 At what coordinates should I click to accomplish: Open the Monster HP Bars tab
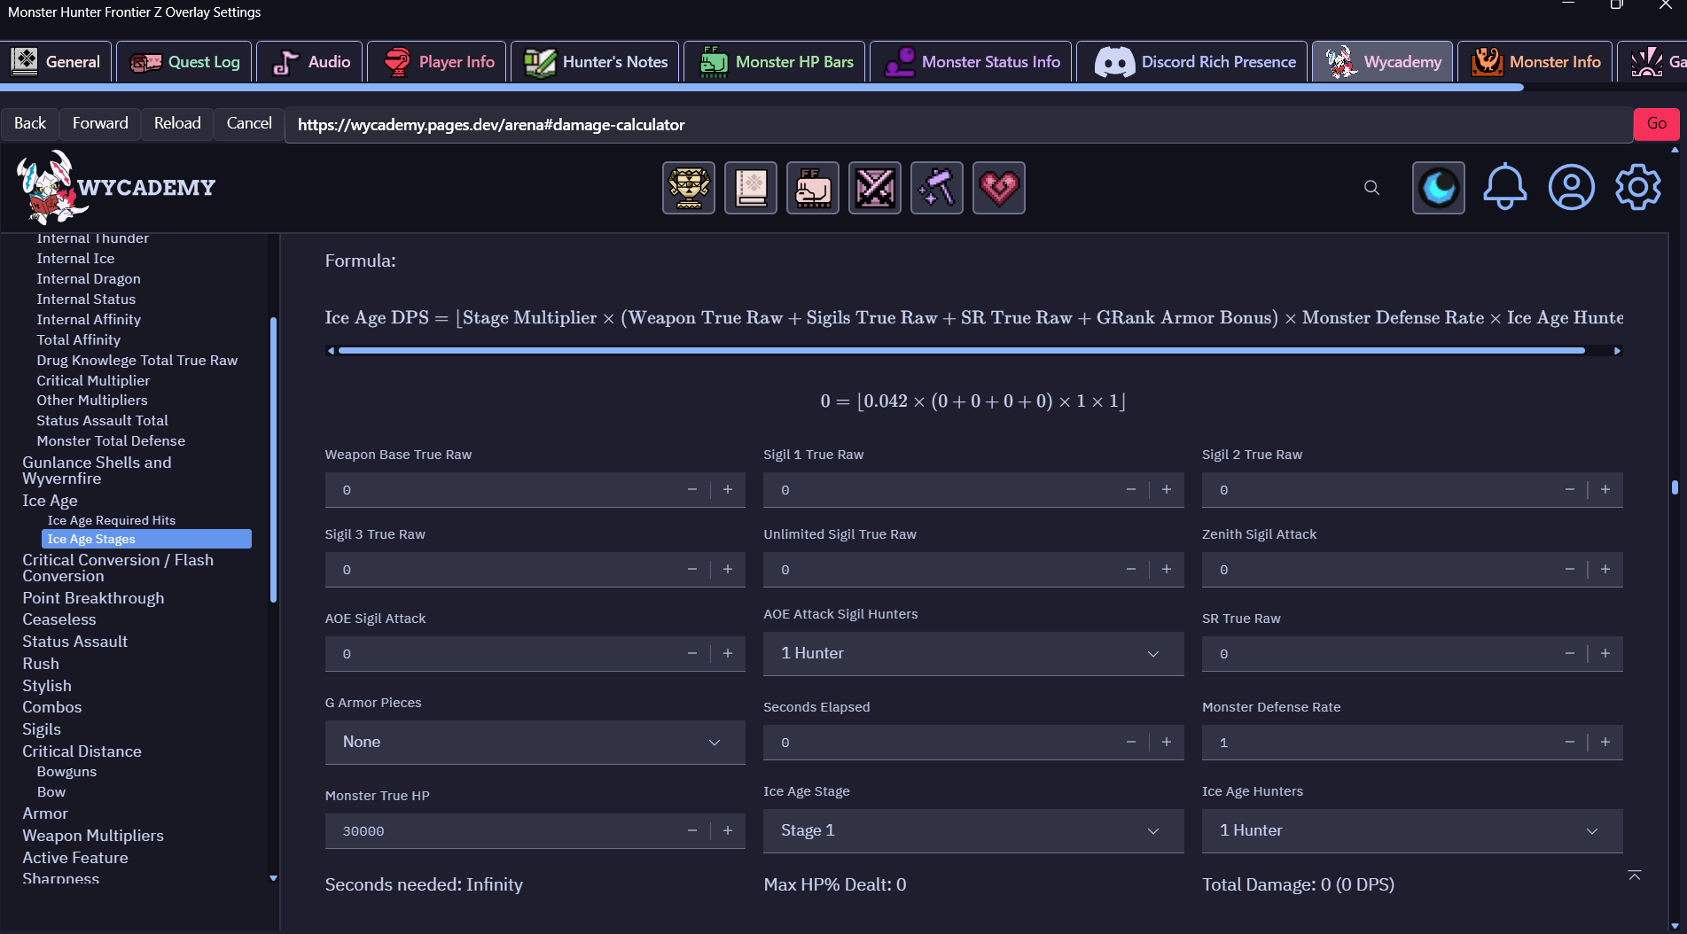click(775, 61)
